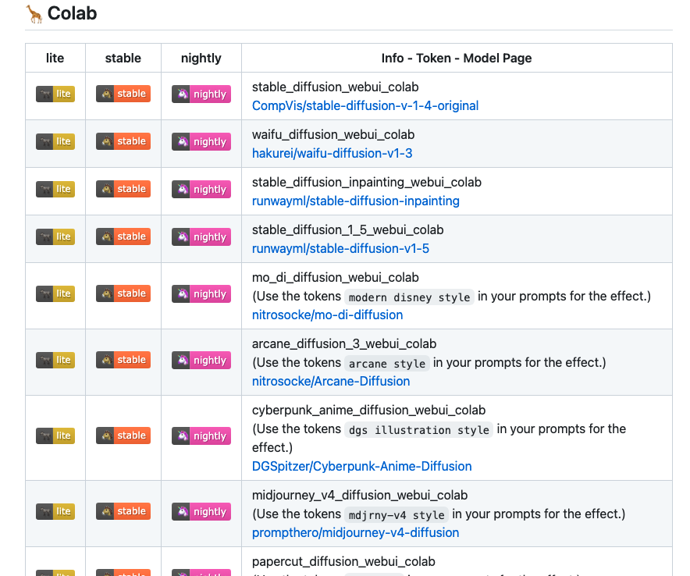Open CompVis/stable-diffusion-v-1-4-original link
Viewport: 690px width, 576px height.
point(365,106)
